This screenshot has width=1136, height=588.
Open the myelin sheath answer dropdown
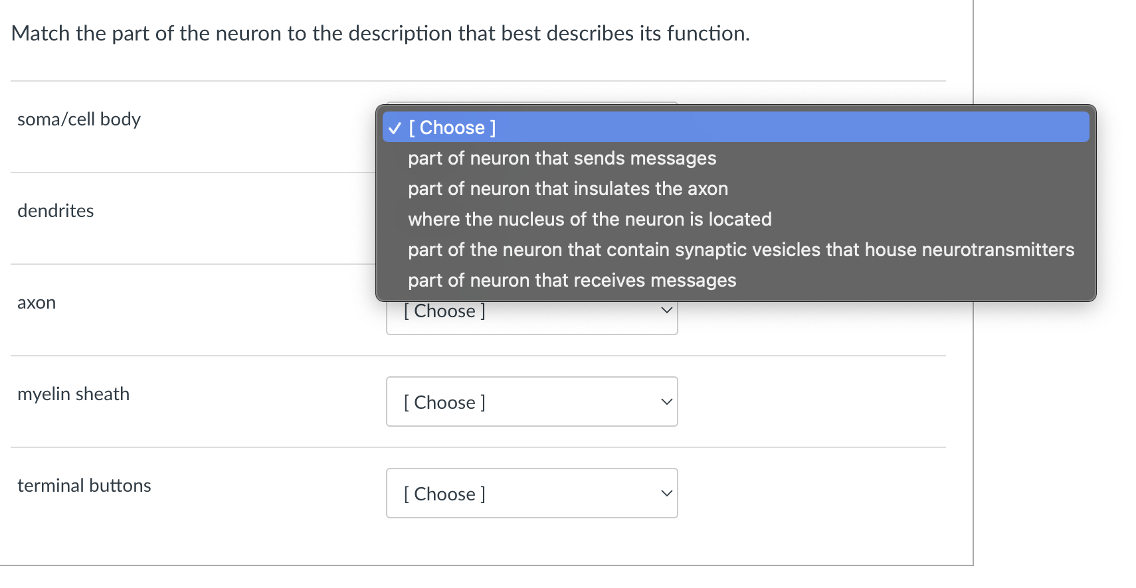click(531, 402)
